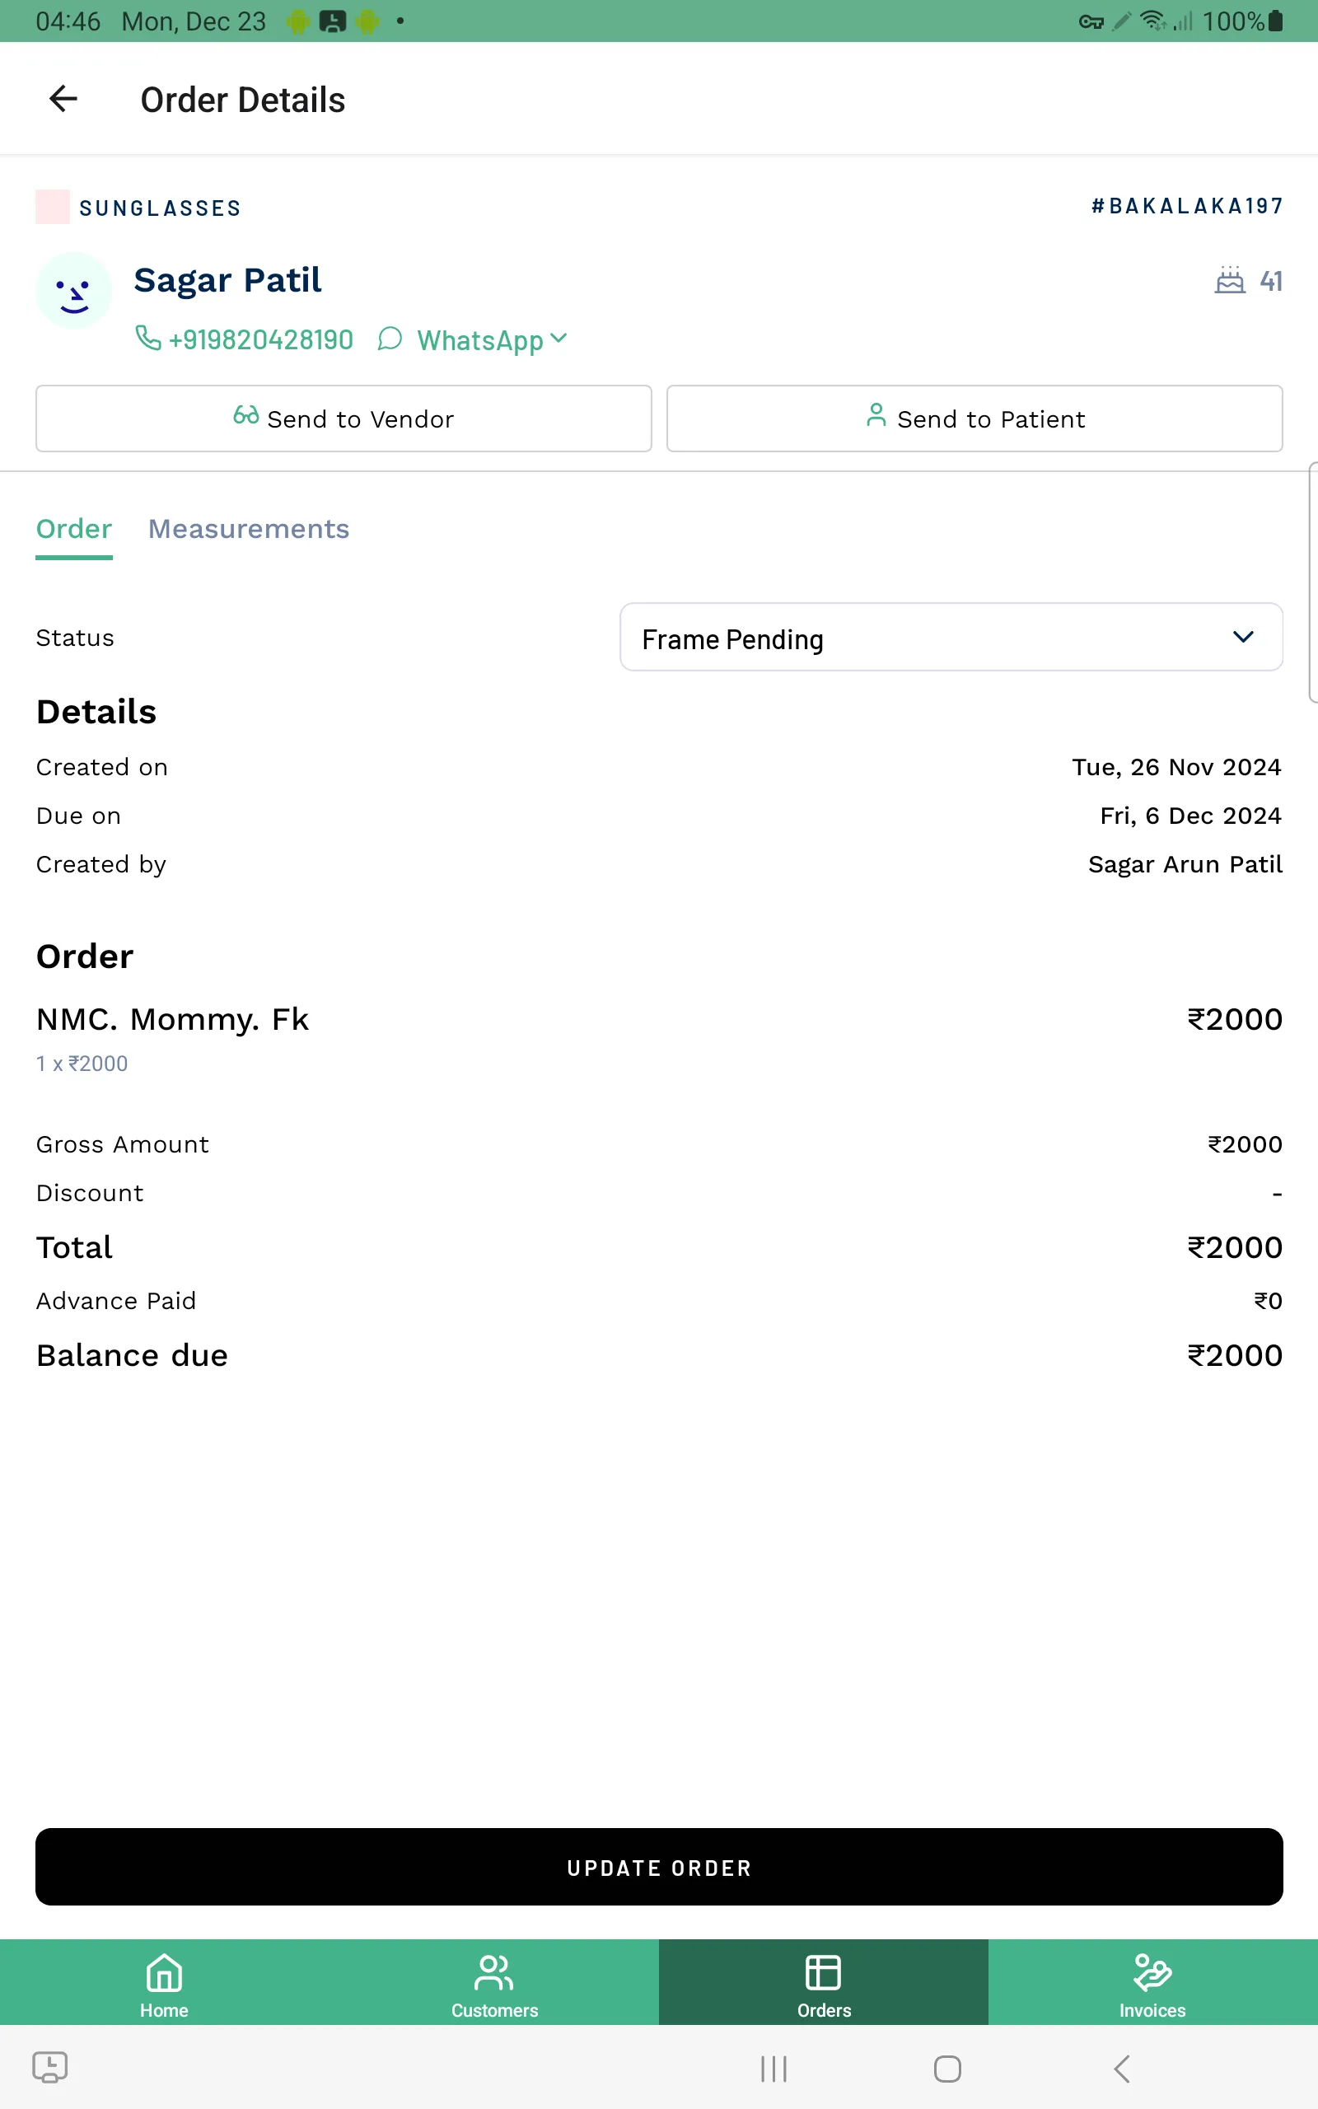Tap the customer name Sagar Patil
The width and height of the screenshot is (1318, 2109).
[227, 281]
